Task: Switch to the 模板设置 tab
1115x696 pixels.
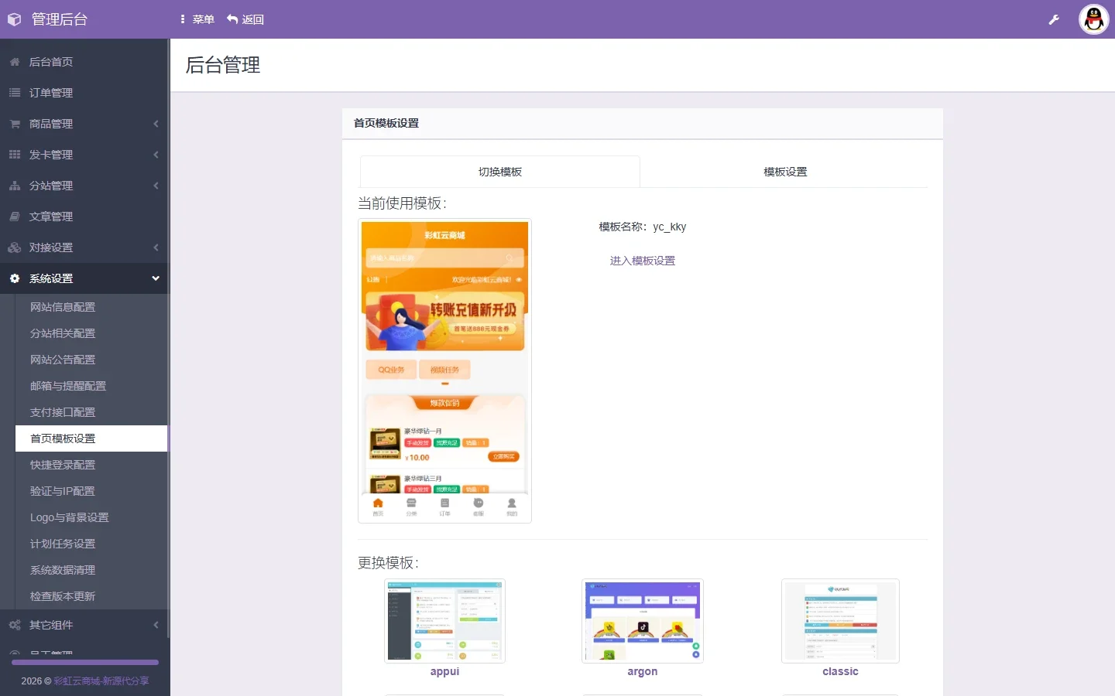Action: [785, 172]
